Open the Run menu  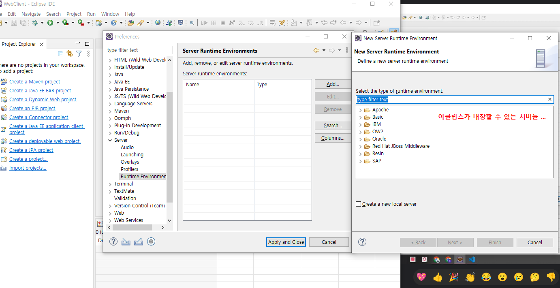[91, 14]
